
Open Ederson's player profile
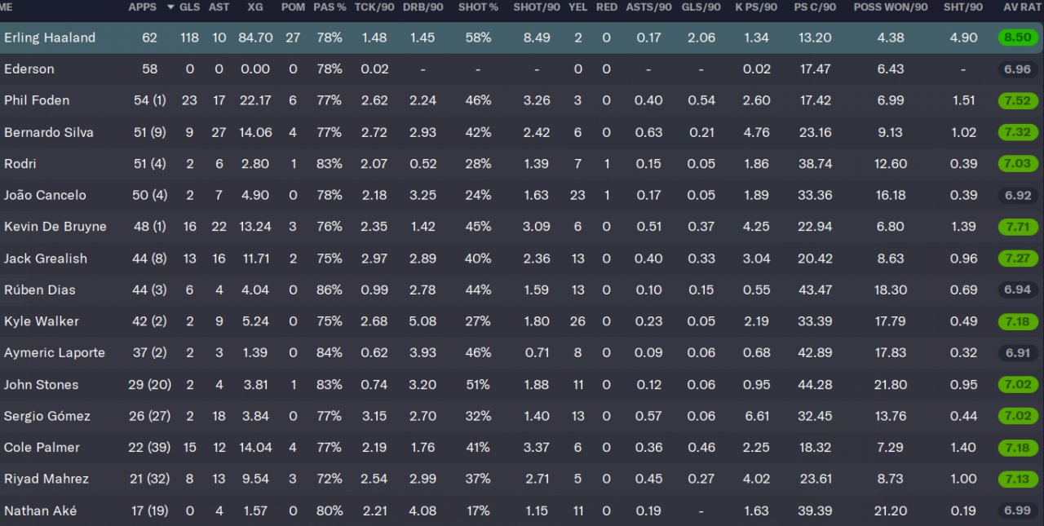pos(29,69)
